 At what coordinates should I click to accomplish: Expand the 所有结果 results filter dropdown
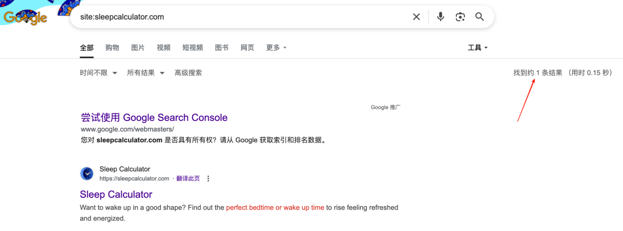coord(146,73)
